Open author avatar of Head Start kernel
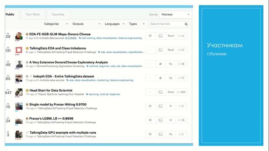Image resolution: width=269 pixels, height=151 pixels. point(19,92)
